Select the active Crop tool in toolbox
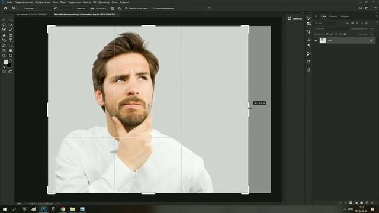 11,55
